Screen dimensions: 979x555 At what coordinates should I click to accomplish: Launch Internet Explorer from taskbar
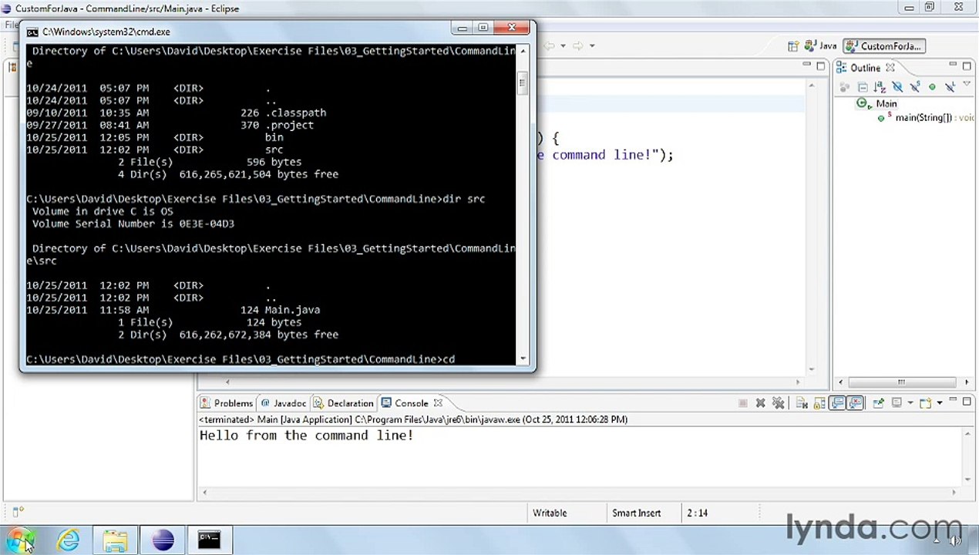coord(68,540)
